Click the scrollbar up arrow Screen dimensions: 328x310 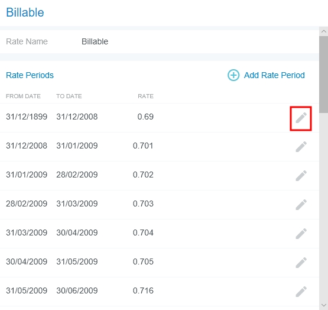[x=324, y=31]
